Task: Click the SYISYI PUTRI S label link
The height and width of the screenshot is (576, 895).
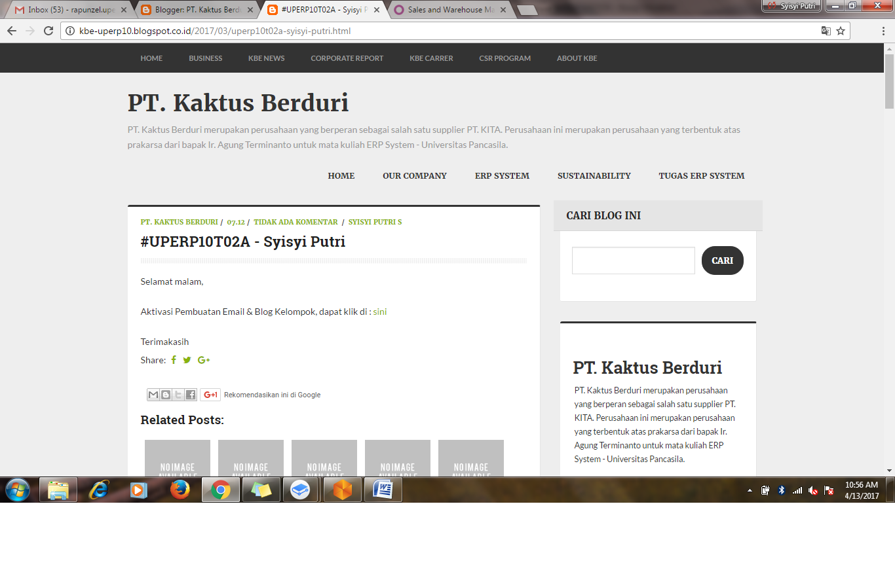Action: tap(375, 222)
